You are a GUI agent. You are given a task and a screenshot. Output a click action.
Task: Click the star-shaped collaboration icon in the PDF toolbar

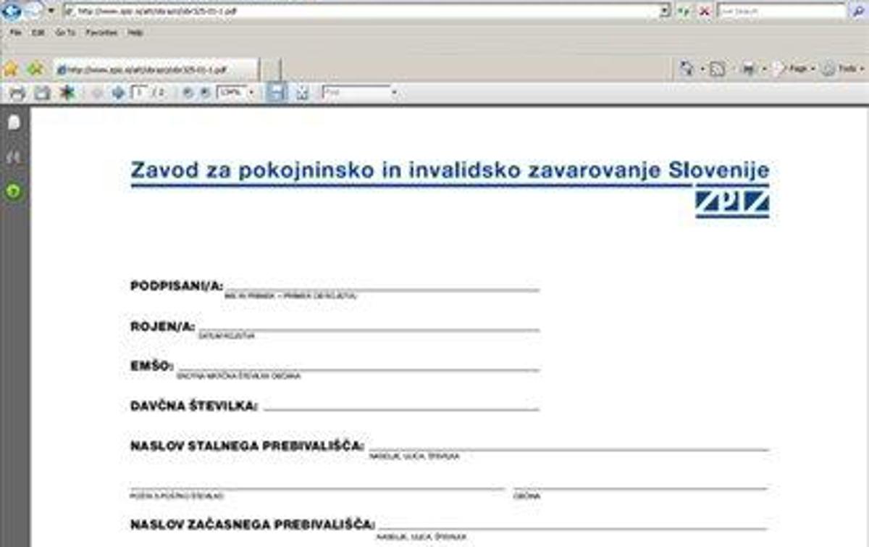point(67,93)
